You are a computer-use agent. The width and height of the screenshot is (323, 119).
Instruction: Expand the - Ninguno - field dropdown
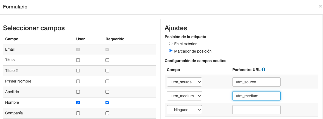pos(184,110)
